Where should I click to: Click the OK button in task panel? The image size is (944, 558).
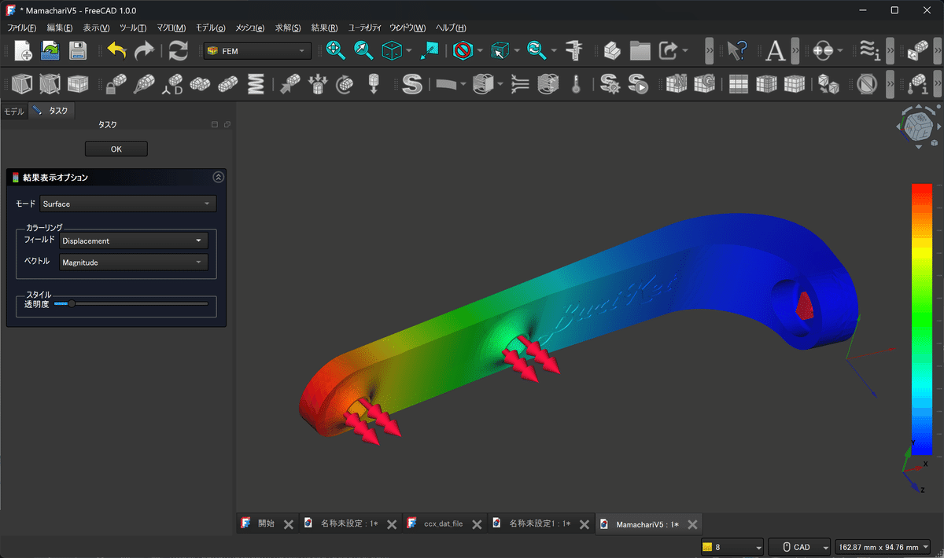click(116, 149)
